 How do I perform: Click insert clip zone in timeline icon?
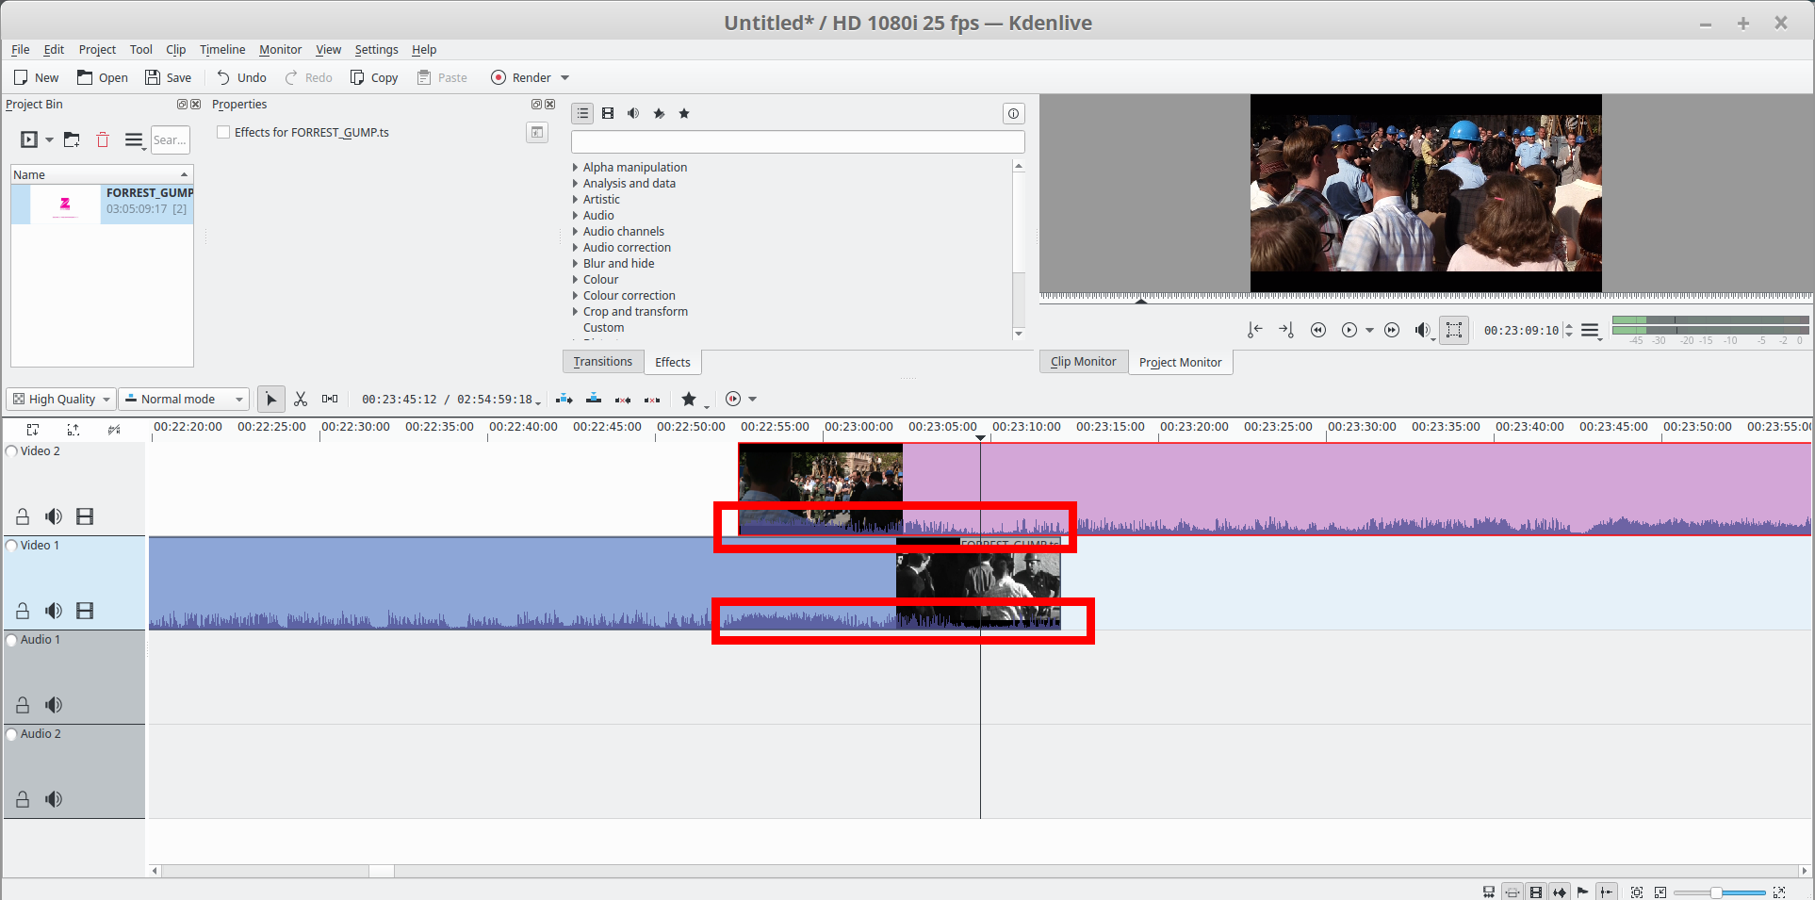tap(564, 400)
